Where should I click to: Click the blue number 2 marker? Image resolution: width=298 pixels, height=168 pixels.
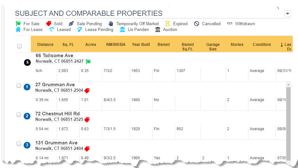27,116
